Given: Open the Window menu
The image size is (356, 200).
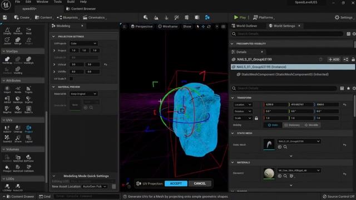Looking at the screenshot, I should point(42,2).
